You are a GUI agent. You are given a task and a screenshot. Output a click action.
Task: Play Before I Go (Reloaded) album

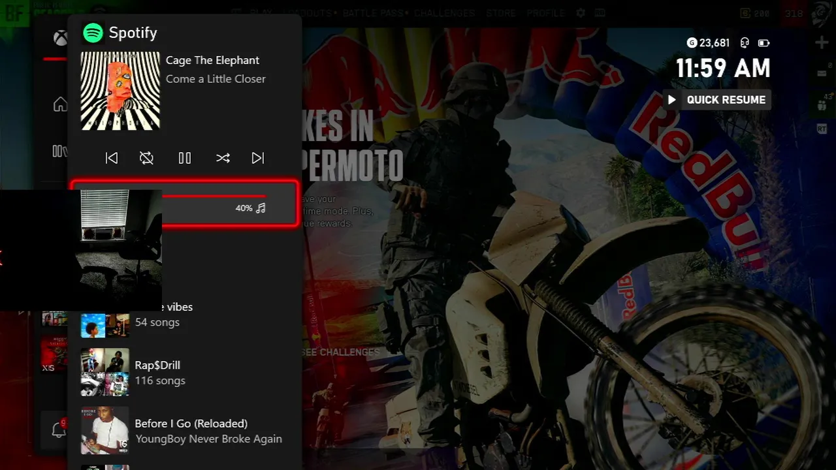tap(185, 431)
